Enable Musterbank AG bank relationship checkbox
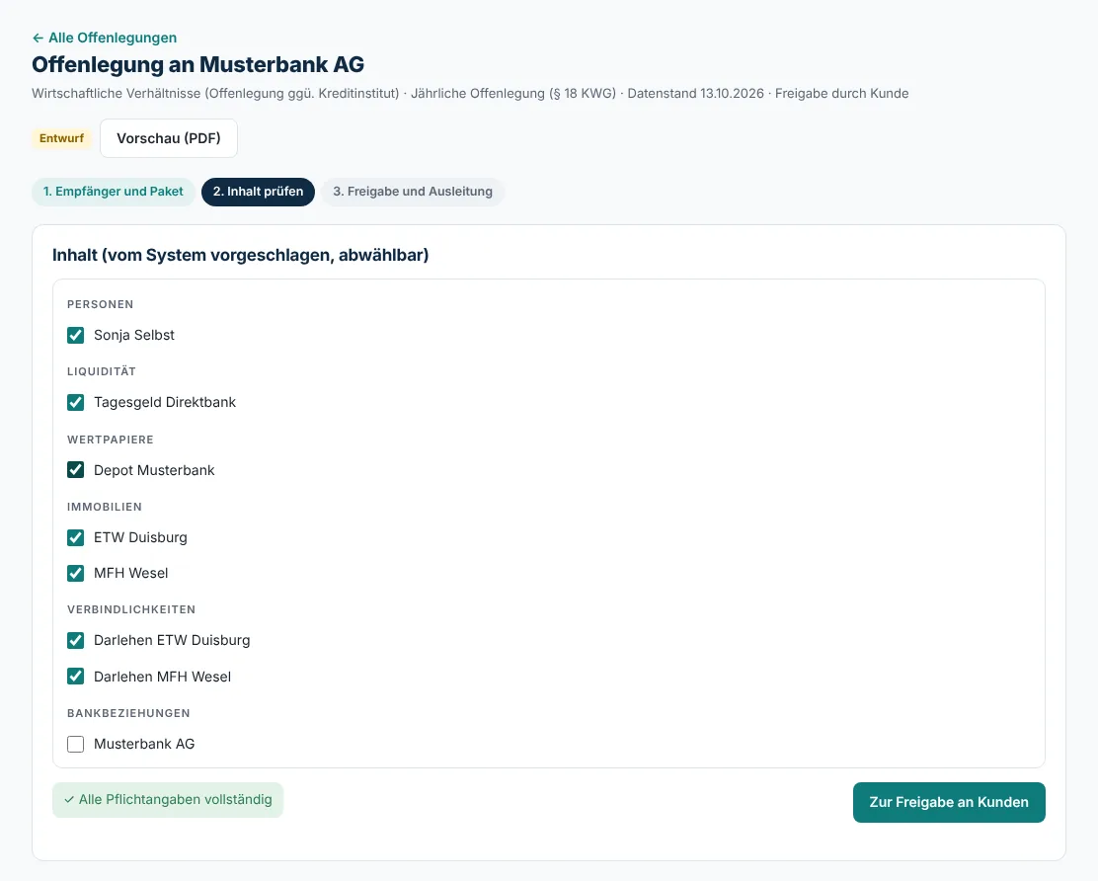This screenshot has width=1098, height=881. (x=76, y=744)
